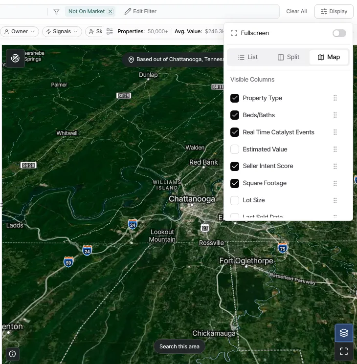Click the map info icon
Screen dimensions: 357x364
pos(12,354)
